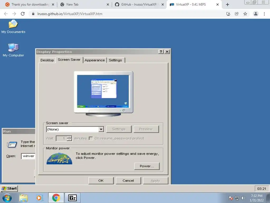Screen dimensions: 270x203
Task: Close the Display Properties dialog
Action: click(x=167, y=52)
